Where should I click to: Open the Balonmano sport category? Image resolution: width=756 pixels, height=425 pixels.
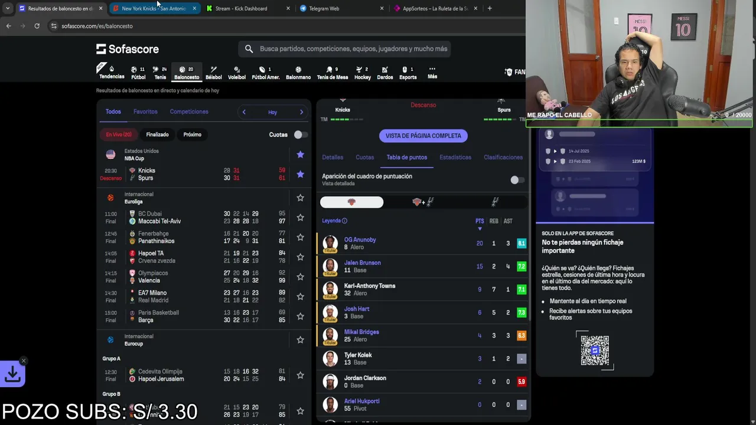(x=298, y=73)
